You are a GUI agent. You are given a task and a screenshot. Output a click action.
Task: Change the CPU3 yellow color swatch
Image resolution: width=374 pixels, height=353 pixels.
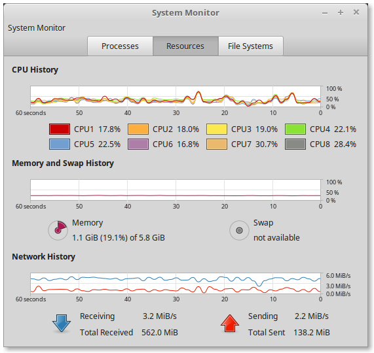[x=217, y=129]
